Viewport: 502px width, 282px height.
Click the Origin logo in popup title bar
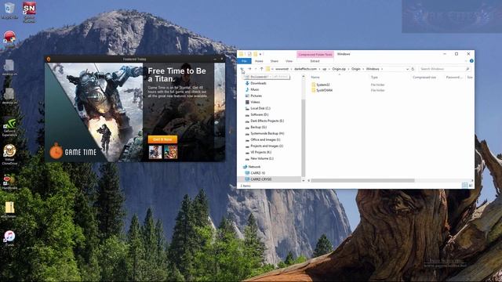[x=49, y=60]
